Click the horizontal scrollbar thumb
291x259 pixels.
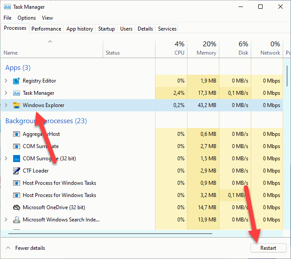(x=110, y=234)
